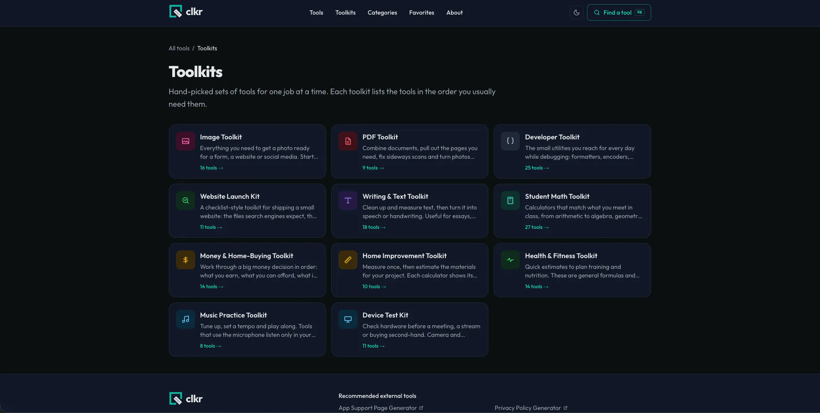Click the Website Launch Kit search icon
Image resolution: width=820 pixels, height=413 pixels.
186,200
